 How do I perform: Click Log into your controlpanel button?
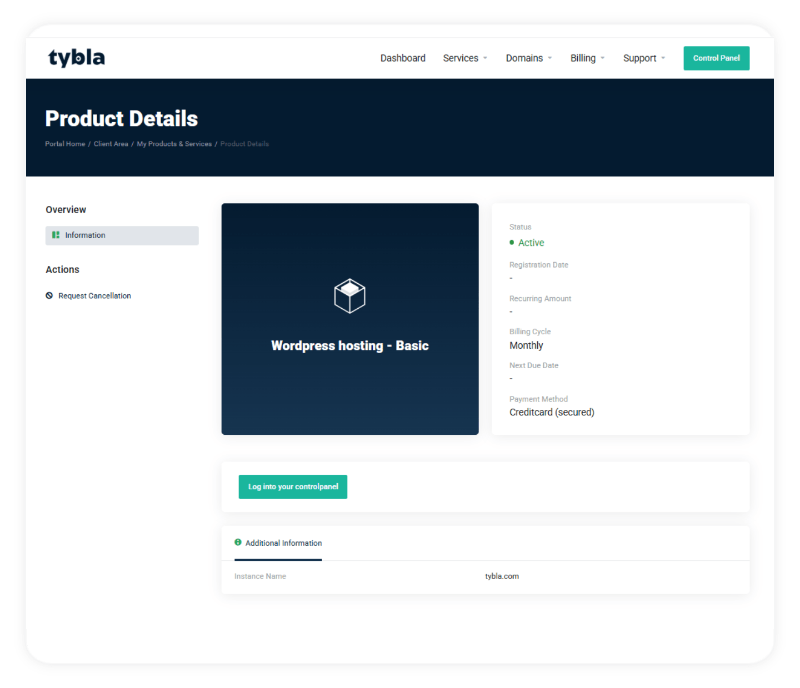point(293,486)
